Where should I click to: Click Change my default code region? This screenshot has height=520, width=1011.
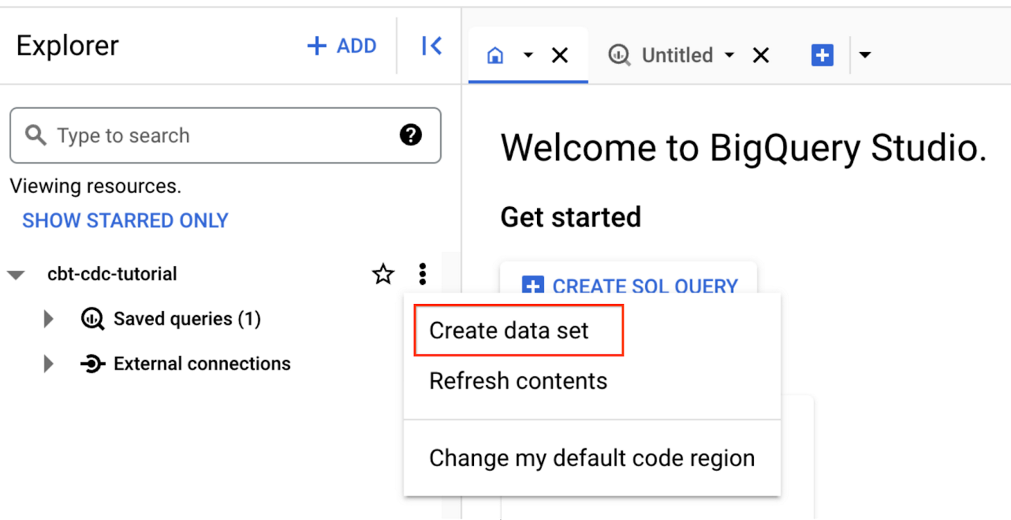coord(591,458)
